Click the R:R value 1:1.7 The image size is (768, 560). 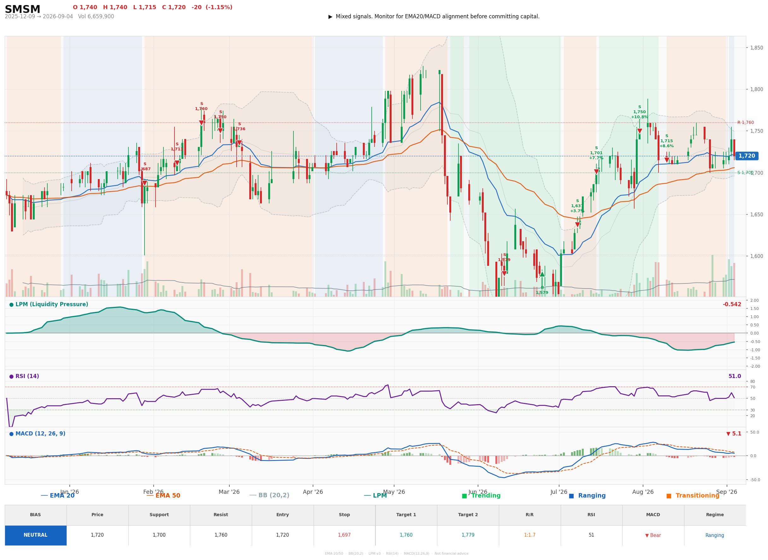tap(529, 535)
